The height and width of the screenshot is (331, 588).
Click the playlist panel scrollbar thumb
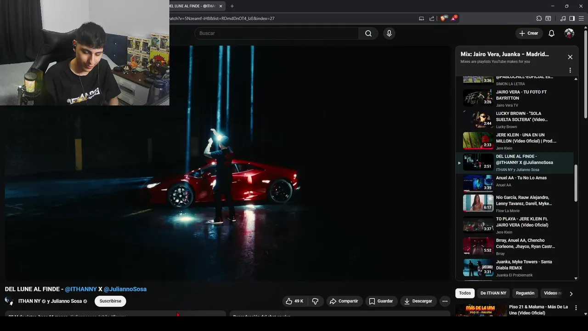pyautogui.click(x=576, y=183)
